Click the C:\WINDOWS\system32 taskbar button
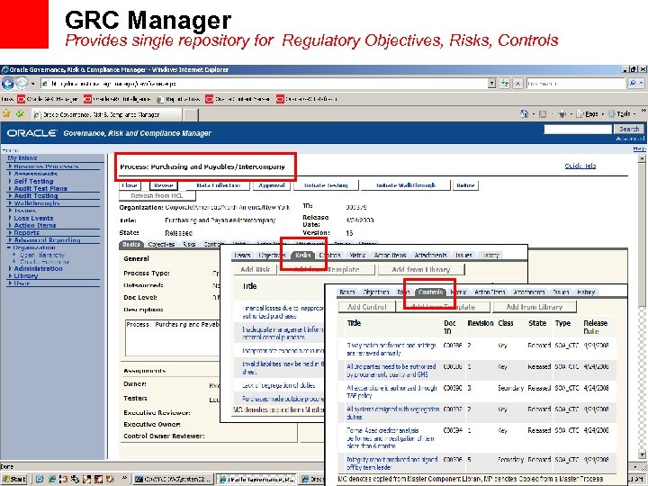This screenshot has width=648, height=486. pos(174,480)
